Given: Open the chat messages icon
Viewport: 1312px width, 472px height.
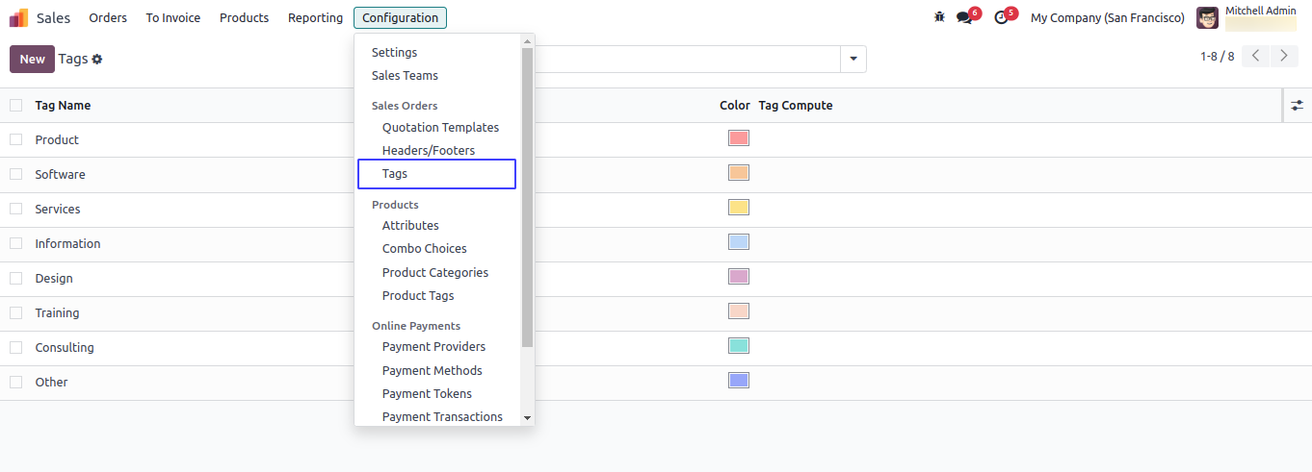Looking at the screenshot, I should point(964,17).
